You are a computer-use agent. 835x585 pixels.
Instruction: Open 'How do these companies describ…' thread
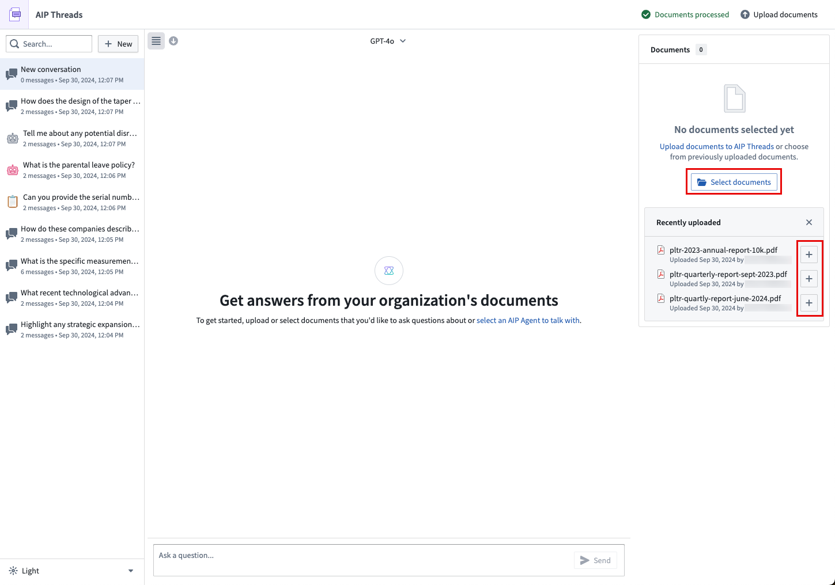point(72,234)
